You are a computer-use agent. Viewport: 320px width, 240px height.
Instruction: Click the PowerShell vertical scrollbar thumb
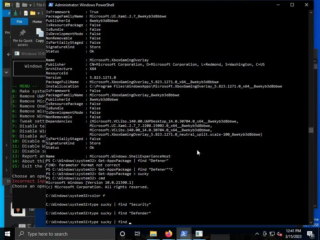(x=311, y=130)
